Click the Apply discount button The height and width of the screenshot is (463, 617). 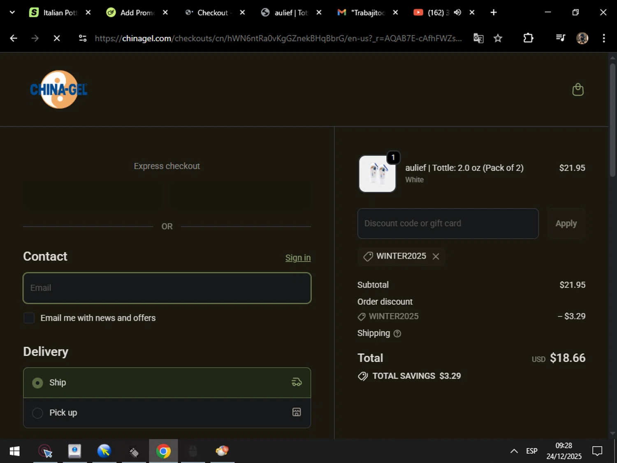[566, 223]
